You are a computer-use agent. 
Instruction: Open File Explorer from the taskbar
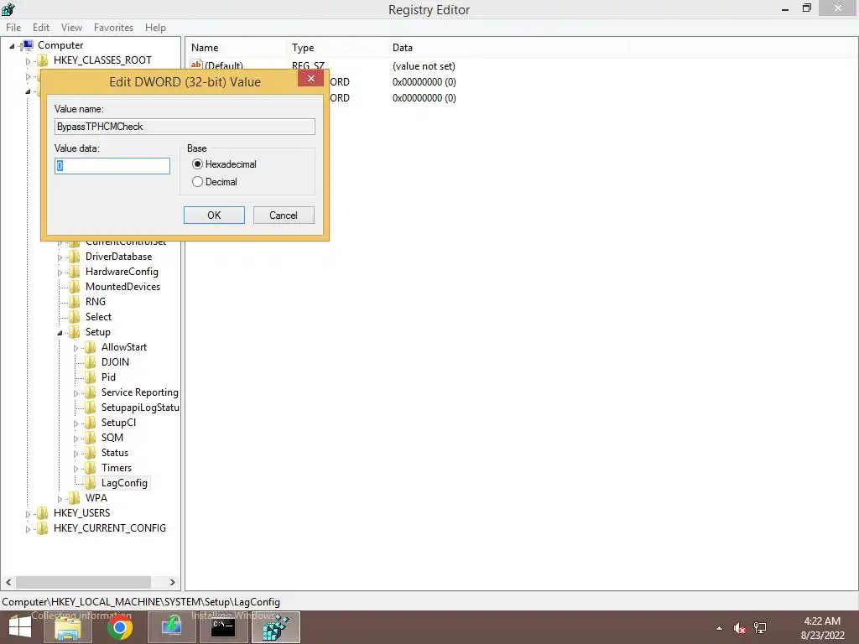tap(68, 627)
